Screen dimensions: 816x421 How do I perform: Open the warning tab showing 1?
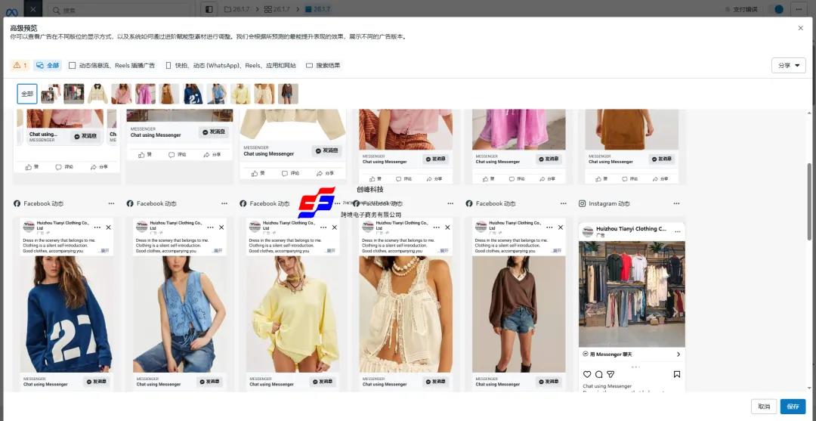pos(20,66)
